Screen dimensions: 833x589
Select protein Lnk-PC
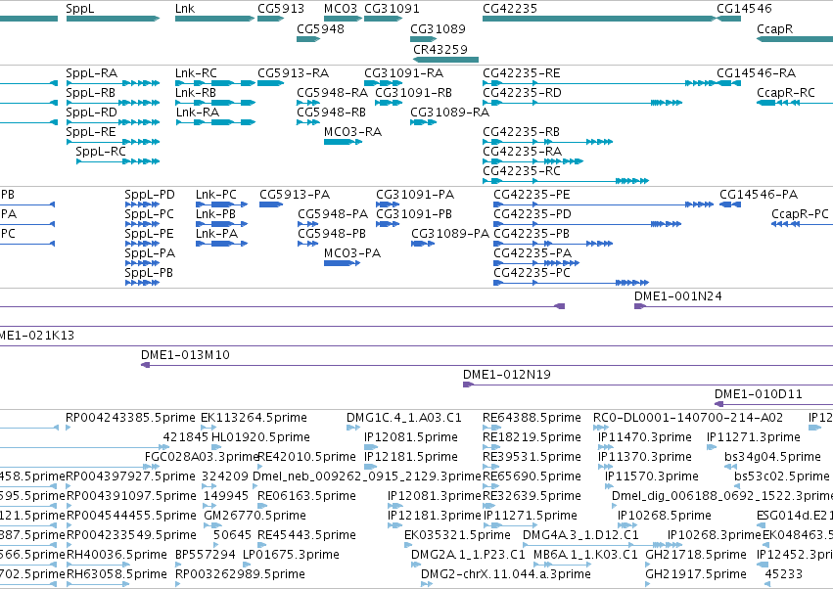pos(221,204)
